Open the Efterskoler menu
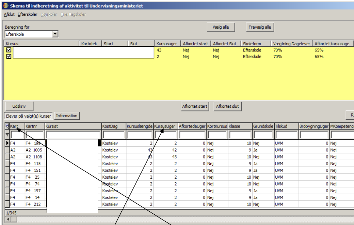The width and height of the screenshot is (354, 225). [x=27, y=14]
